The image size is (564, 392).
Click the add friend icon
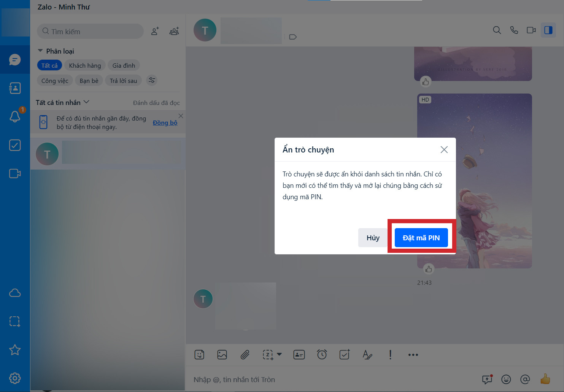155,31
